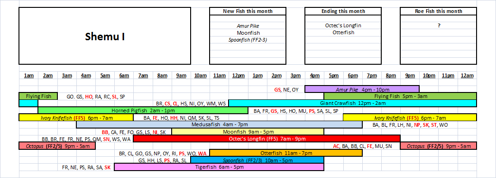Select the Amur Pike 4pm - 10pm bar
This screenshot has height=178, width=496.
(362, 89)
